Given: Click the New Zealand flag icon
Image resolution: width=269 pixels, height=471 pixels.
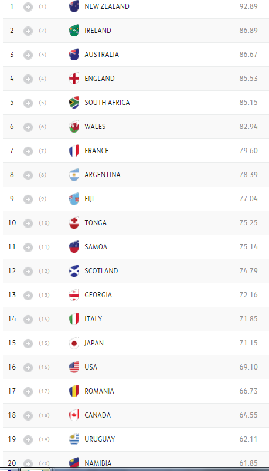Looking at the screenshot, I should click(x=74, y=6).
